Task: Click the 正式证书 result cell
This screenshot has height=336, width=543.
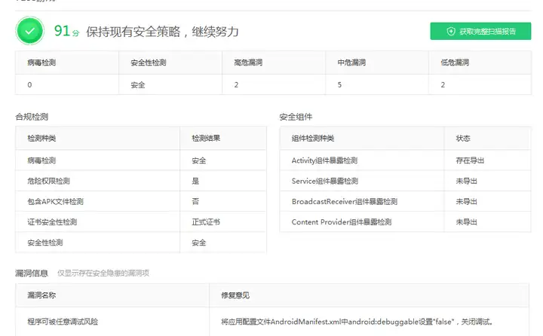Action: 206,222
